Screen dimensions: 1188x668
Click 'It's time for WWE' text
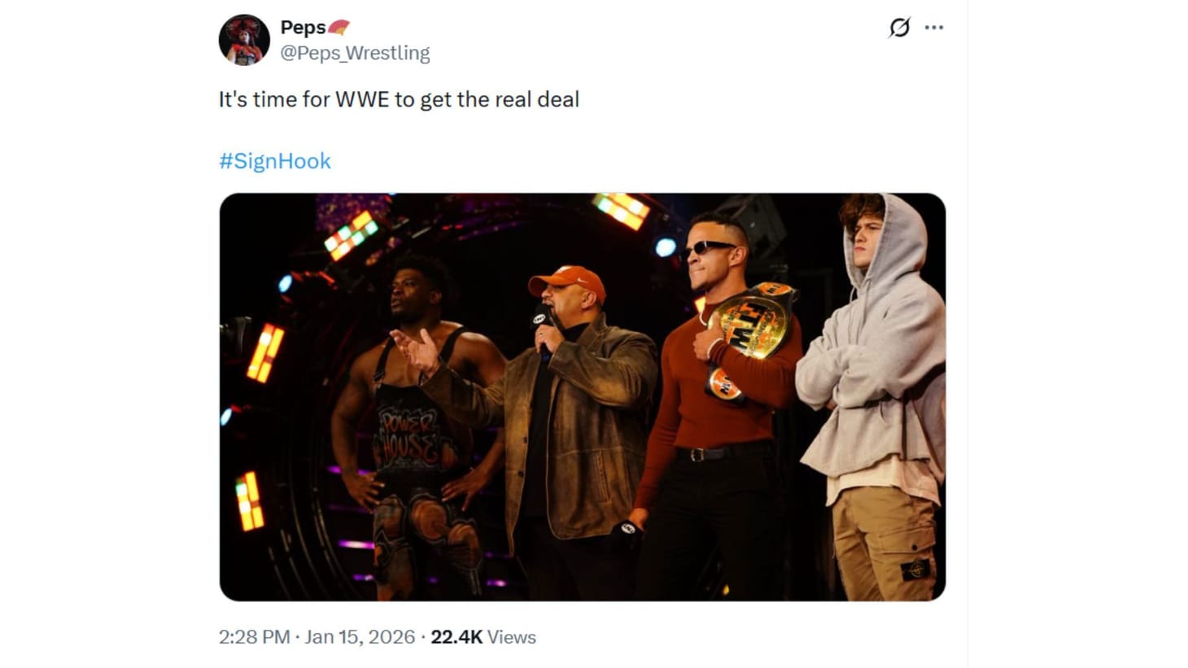click(398, 99)
